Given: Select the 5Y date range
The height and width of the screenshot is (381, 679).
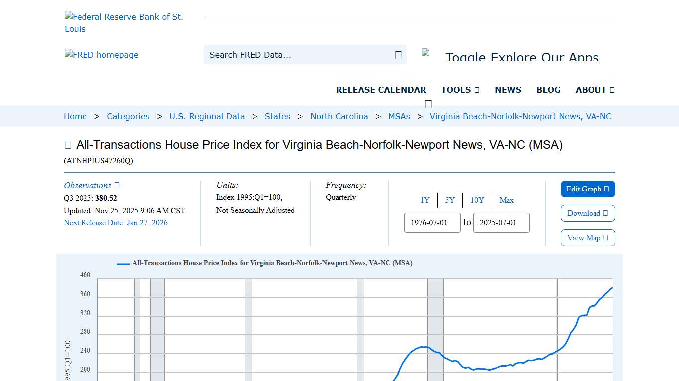Looking at the screenshot, I should [449, 200].
